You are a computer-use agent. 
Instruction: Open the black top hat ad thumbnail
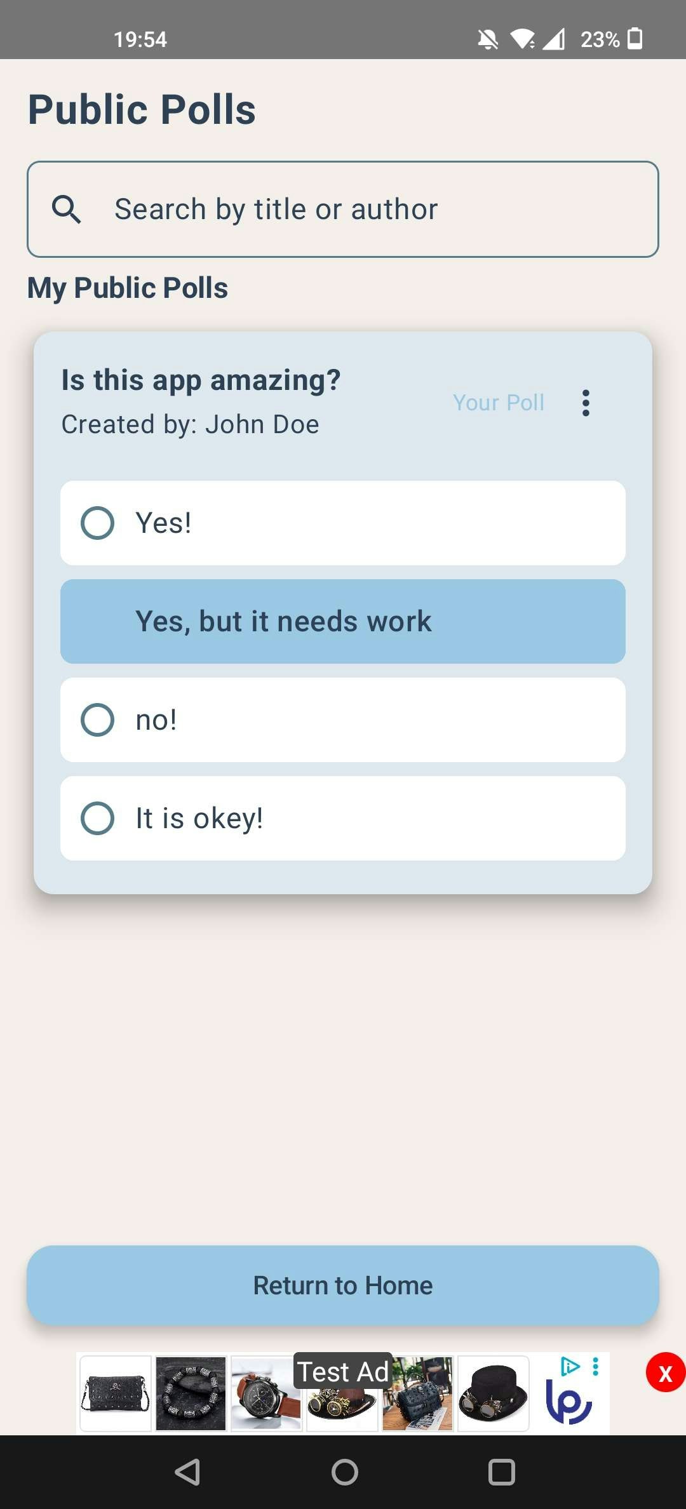pos(494,1393)
